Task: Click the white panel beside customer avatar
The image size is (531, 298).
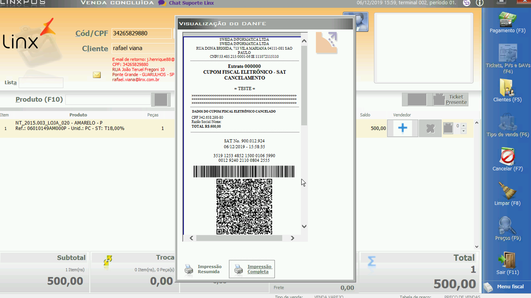Action: [424, 48]
